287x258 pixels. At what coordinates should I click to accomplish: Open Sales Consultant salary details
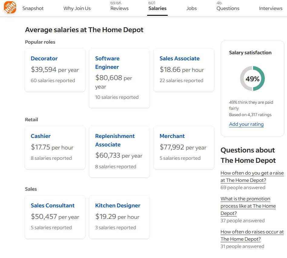(52, 206)
